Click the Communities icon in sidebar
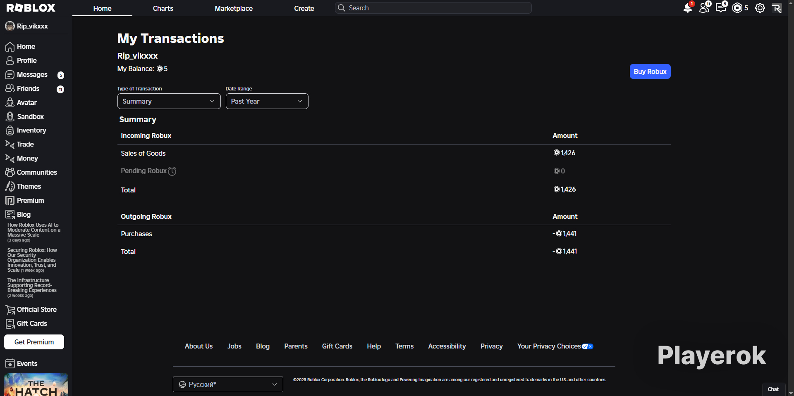Viewport: 794px width, 396px height. [x=10, y=172]
